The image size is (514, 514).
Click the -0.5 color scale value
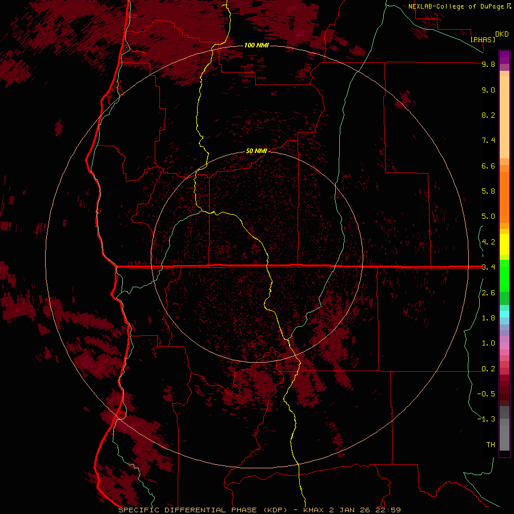coord(486,394)
